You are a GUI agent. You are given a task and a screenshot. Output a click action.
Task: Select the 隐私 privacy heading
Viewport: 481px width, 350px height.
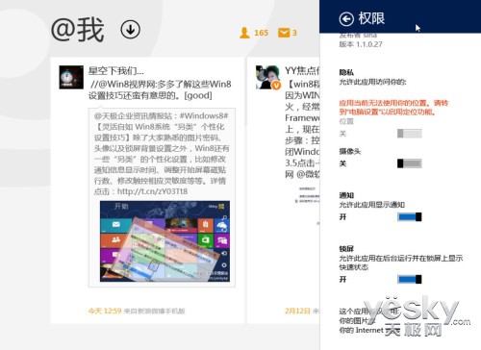click(346, 72)
